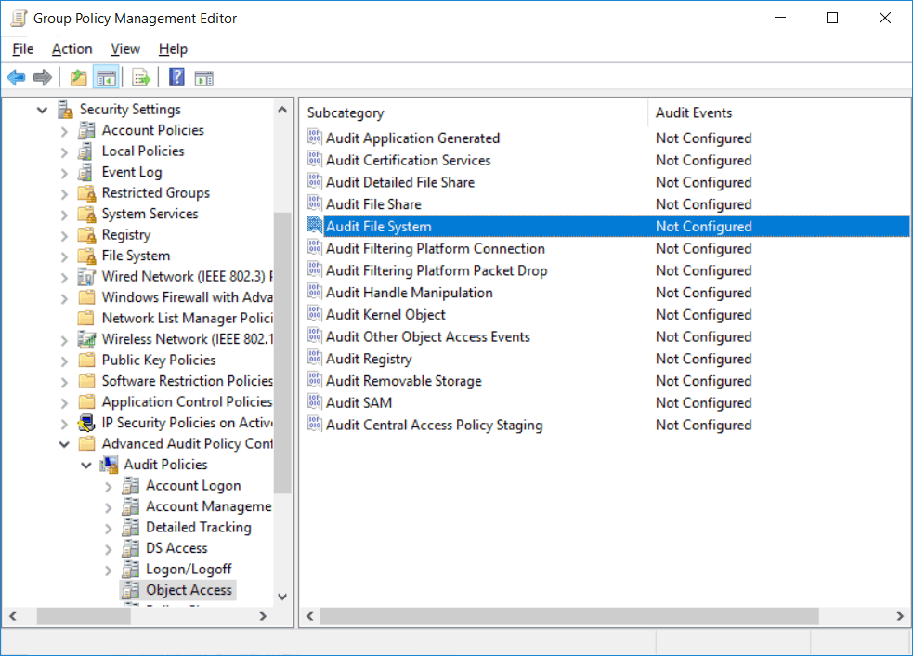Select Audit Kernel Object subcategory
Viewport: 913px width, 656px height.
coord(387,314)
